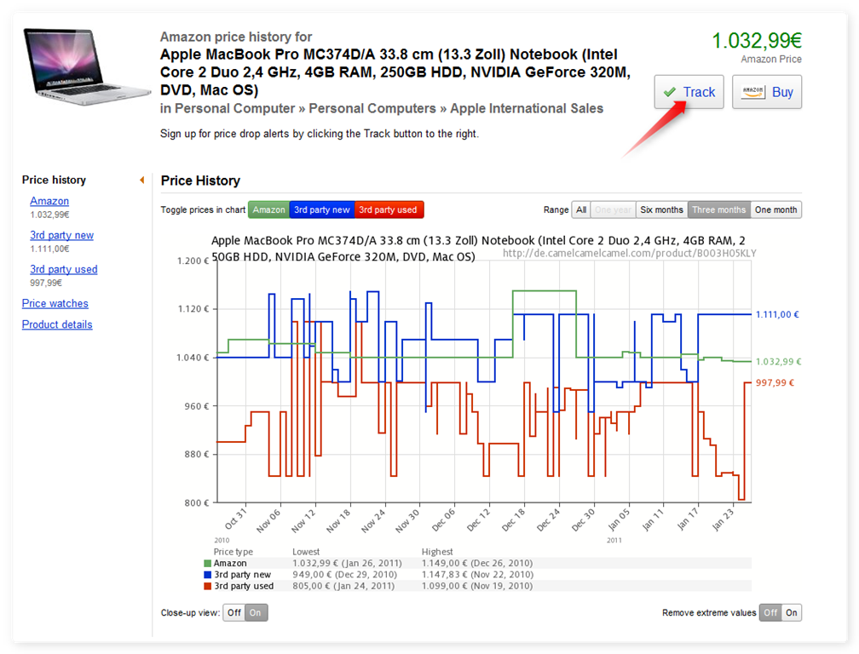Click the Dec 18 x-axis date label

click(513, 519)
